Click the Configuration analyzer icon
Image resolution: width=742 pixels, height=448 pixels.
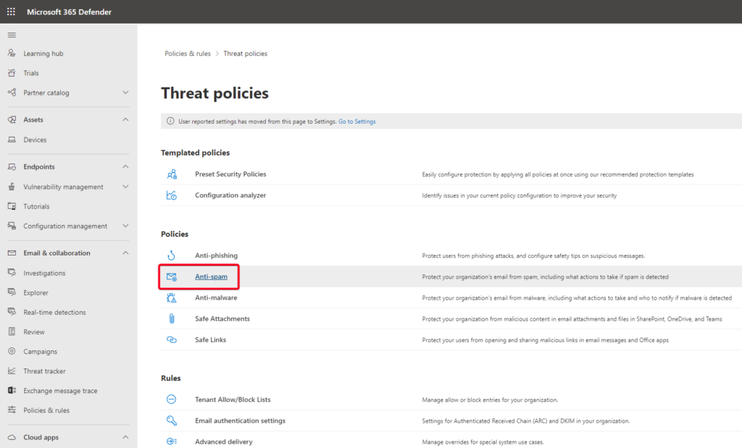pos(172,195)
